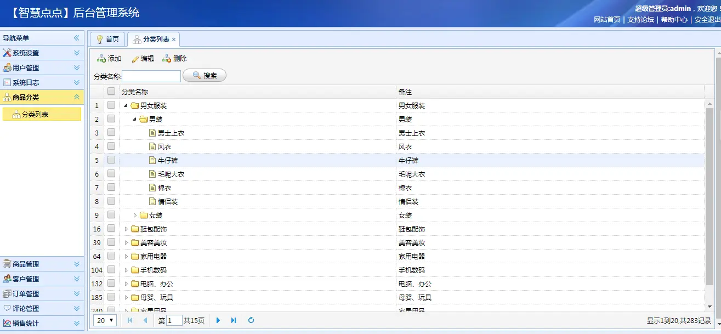The image size is (721, 334).
Task: Focus the page number input box
Action: coord(174,320)
